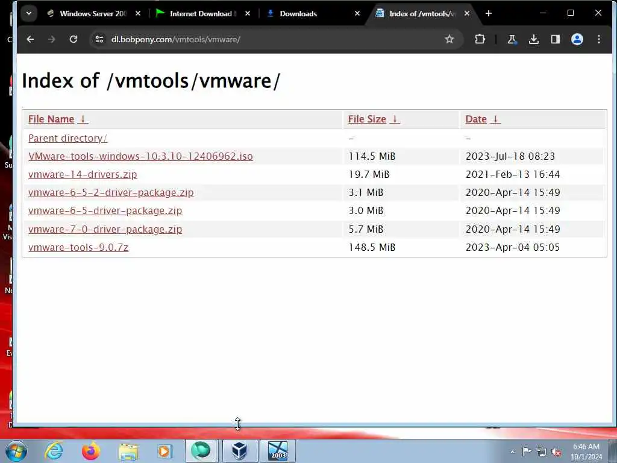Open the network tray icon
Viewport: 617px width, 463px height.
point(542,452)
